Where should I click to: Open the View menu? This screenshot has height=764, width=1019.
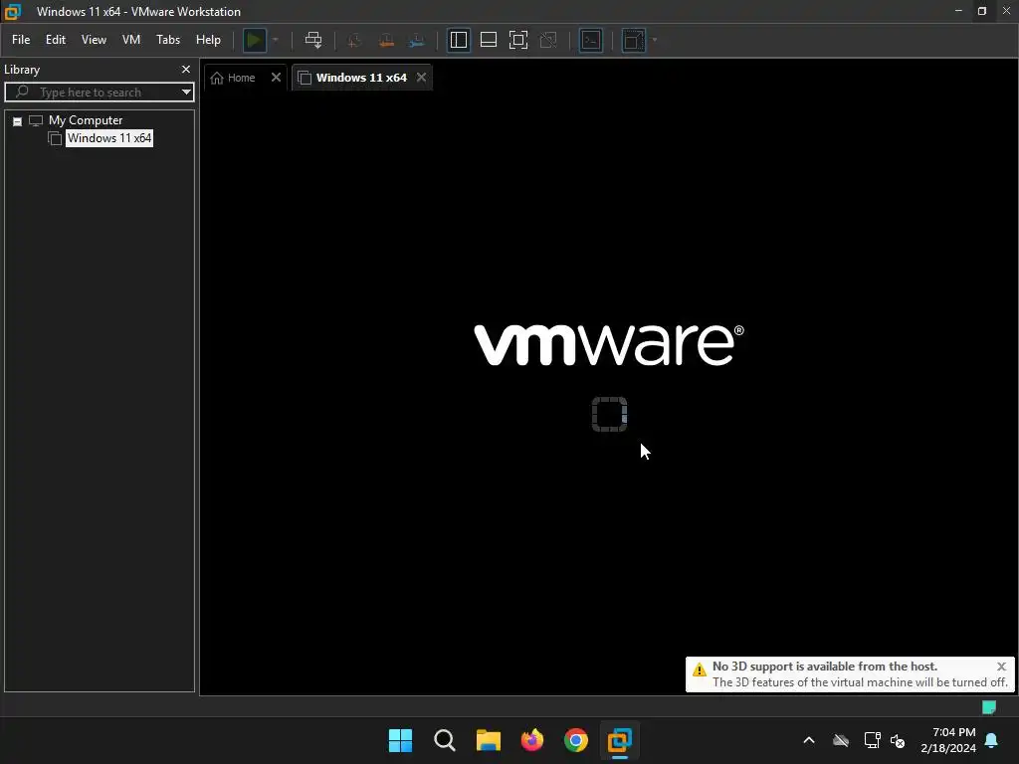[x=94, y=40]
